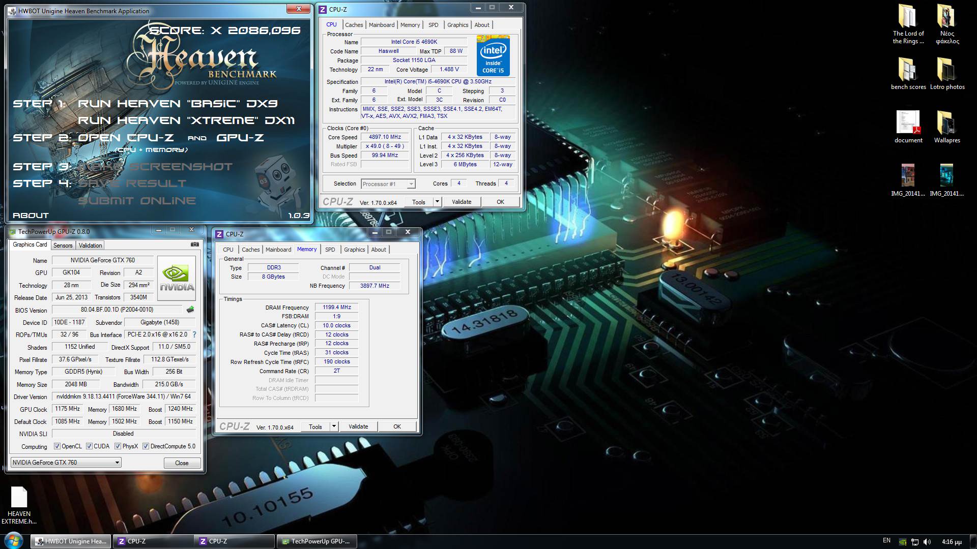Click the GPU-Z title bar icon
This screenshot has width=977, height=549.
pyautogui.click(x=12, y=232)
